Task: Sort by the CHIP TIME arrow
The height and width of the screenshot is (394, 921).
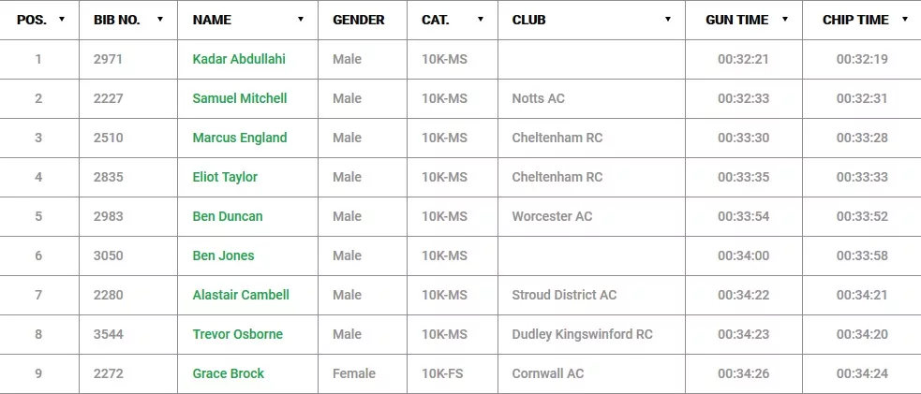Action: pyautogui.click(x=905, y=20)
